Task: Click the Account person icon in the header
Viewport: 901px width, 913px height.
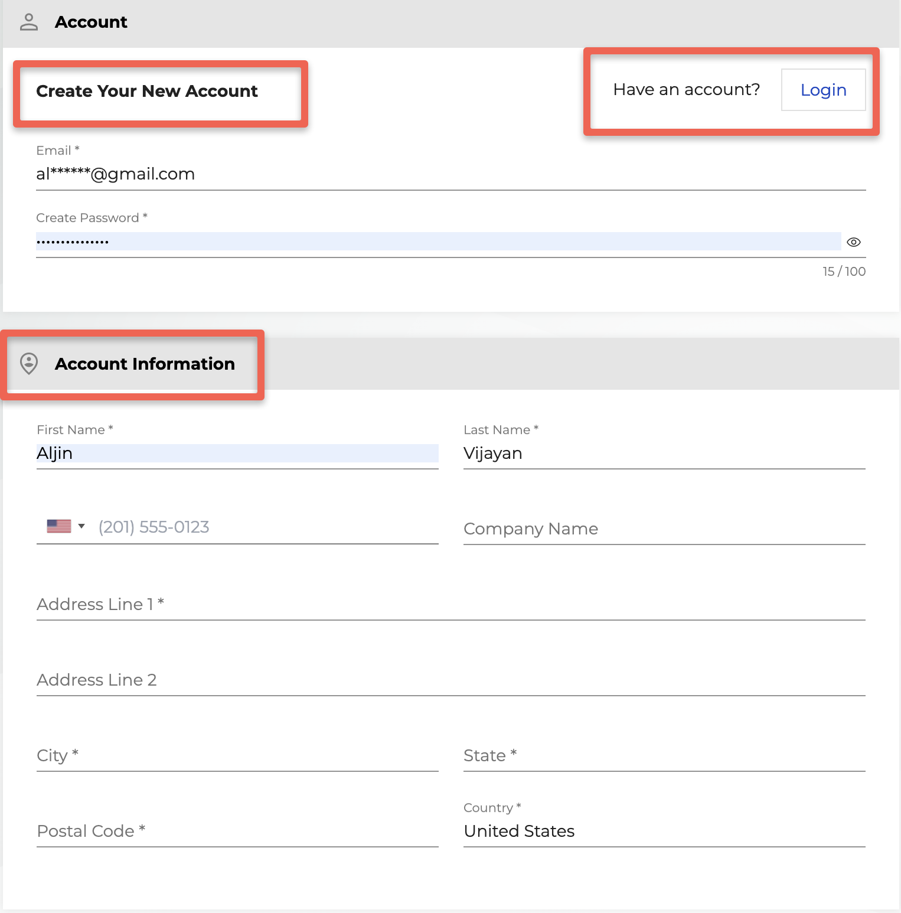Action: tap(28, 21)
